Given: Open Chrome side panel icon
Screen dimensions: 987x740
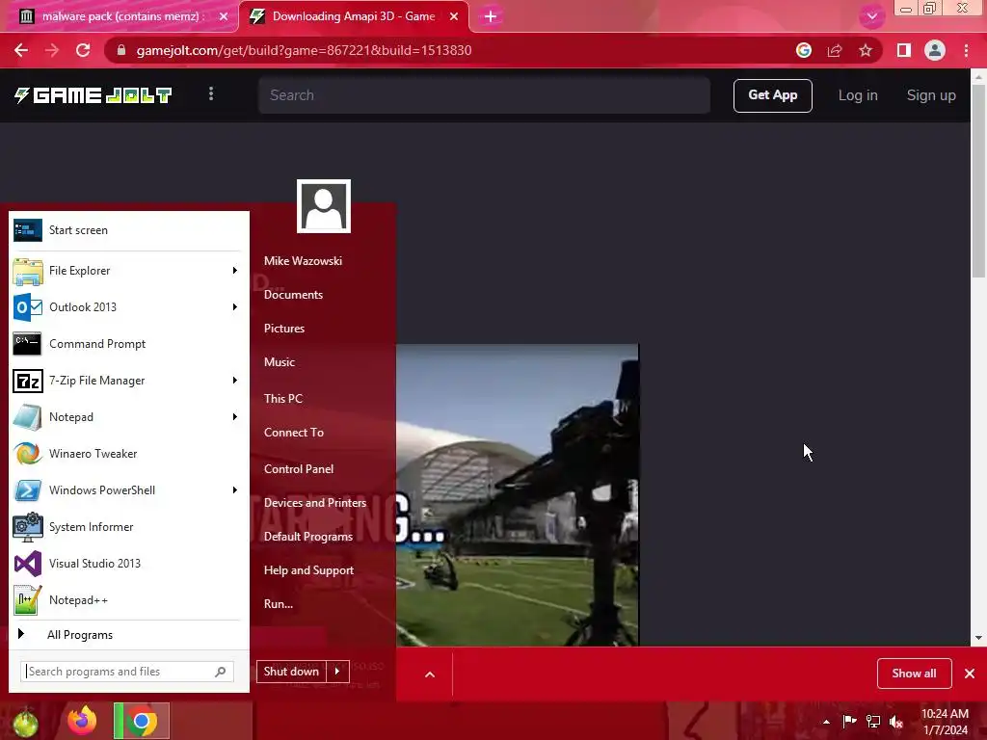Looking at the screenshot, I should click(904, 50).
